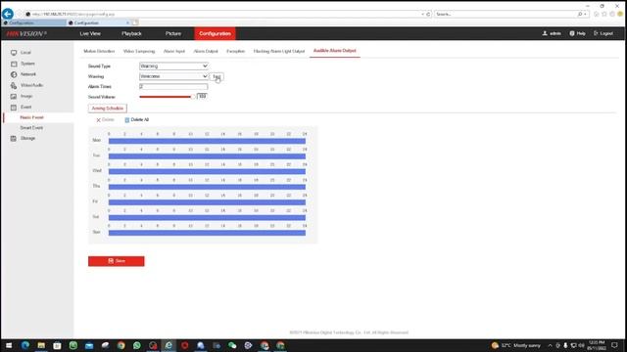
Task: Open the Exception tab
Action: (x=235, y=52)
